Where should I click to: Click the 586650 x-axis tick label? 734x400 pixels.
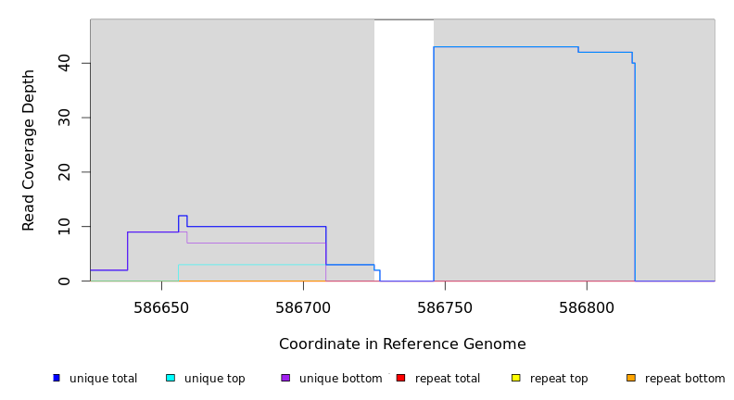(161, 307)
